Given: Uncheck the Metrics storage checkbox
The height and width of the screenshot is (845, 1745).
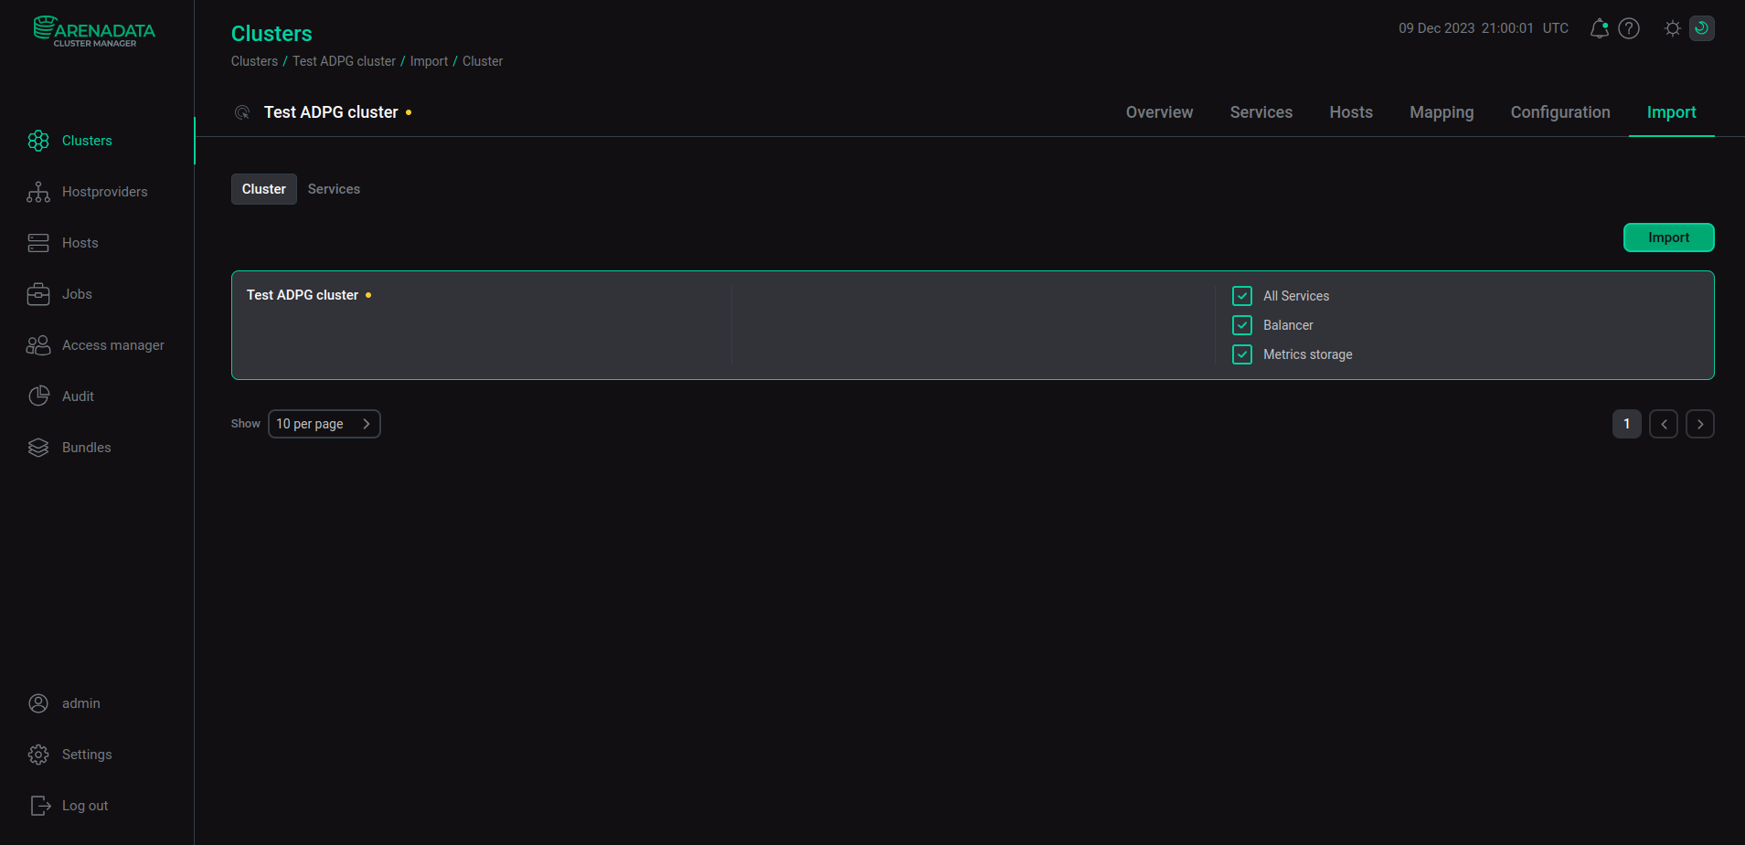Looking at the screenshot, I should coord(1242,354).
